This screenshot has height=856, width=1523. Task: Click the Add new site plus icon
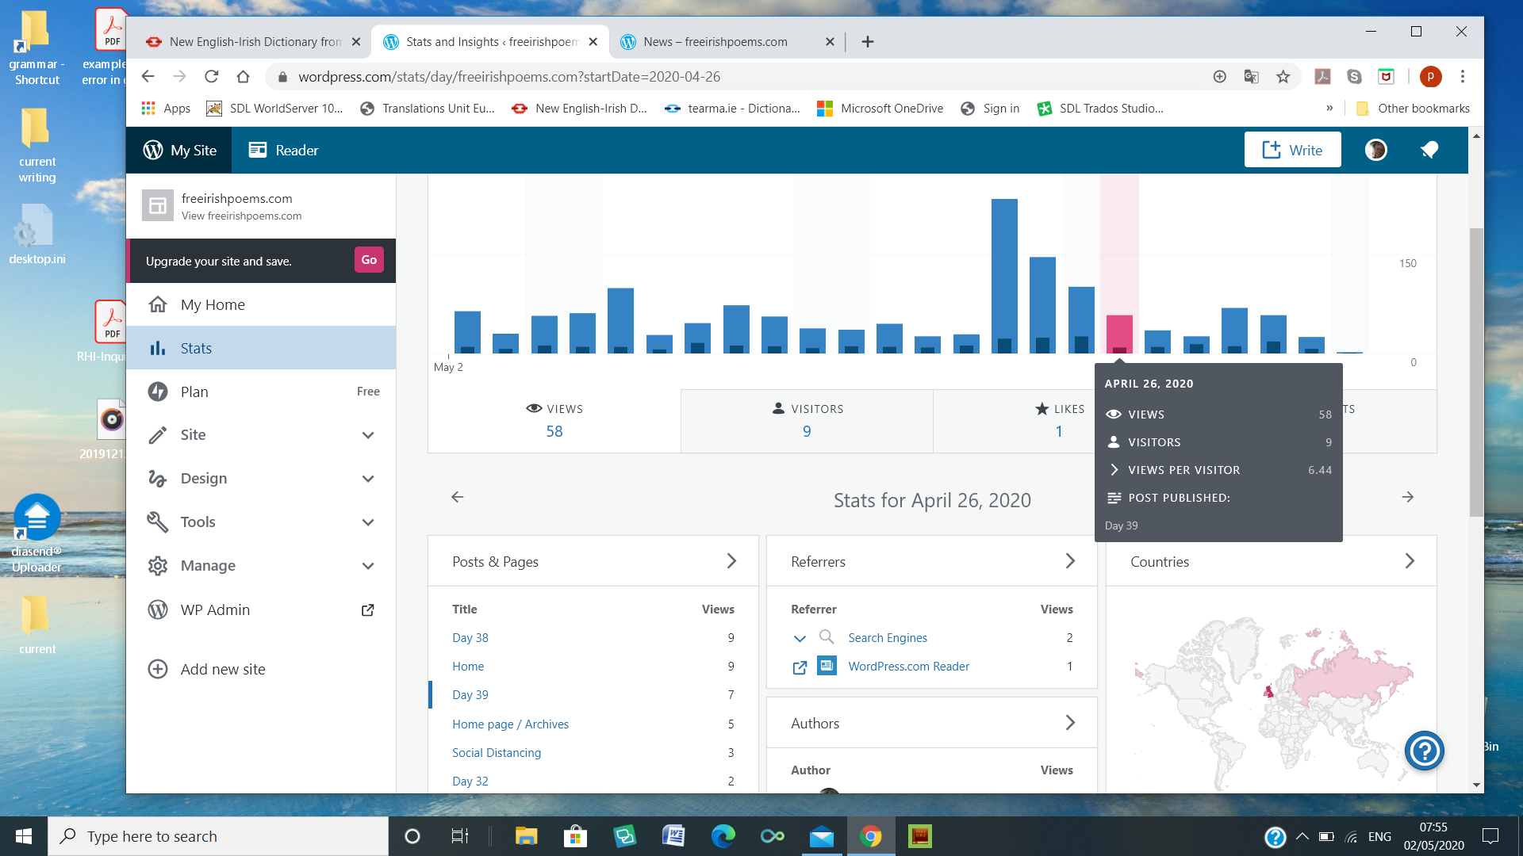click(x=158, y=669)
